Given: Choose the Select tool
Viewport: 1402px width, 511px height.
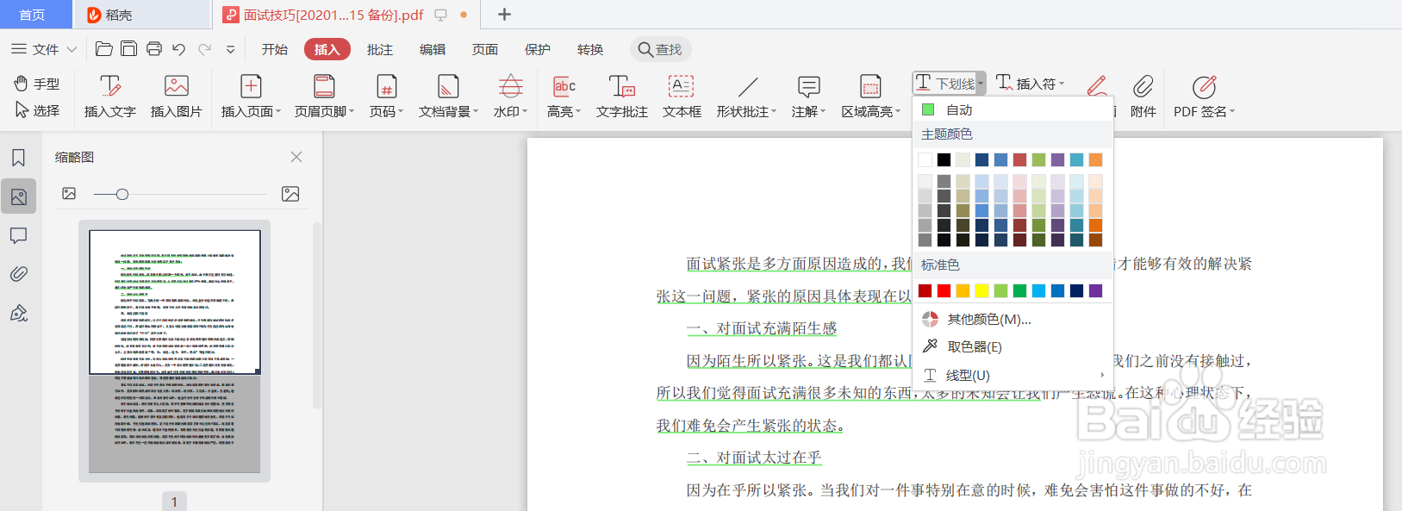Looking at the screenshot, I should click(37, 110).
